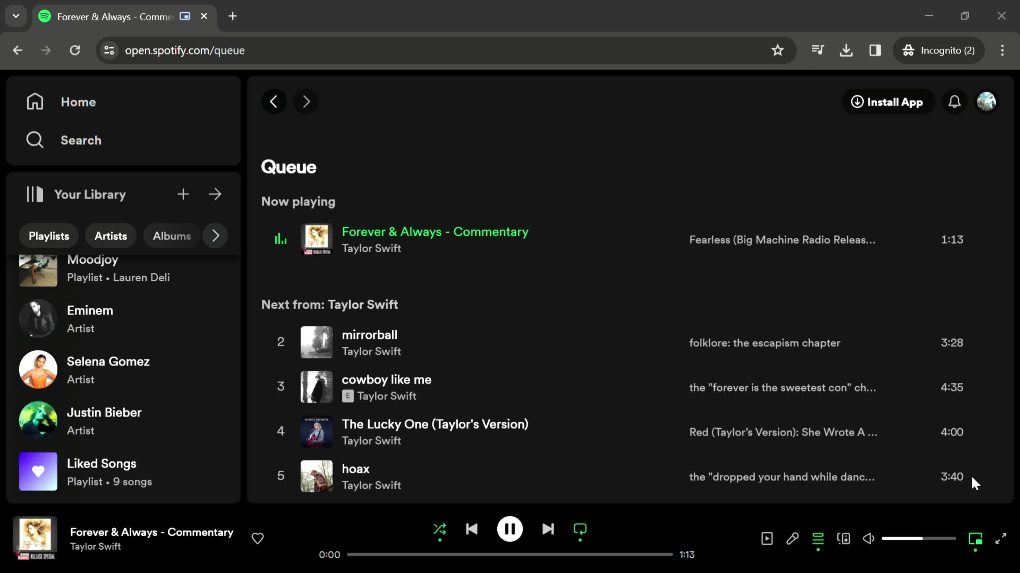Go forward in Spotify history

pyautogui.click(x=306, y=102)
